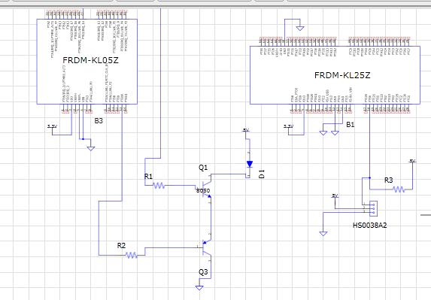Click wire junction dot above resistor R3

coord(370,177)
